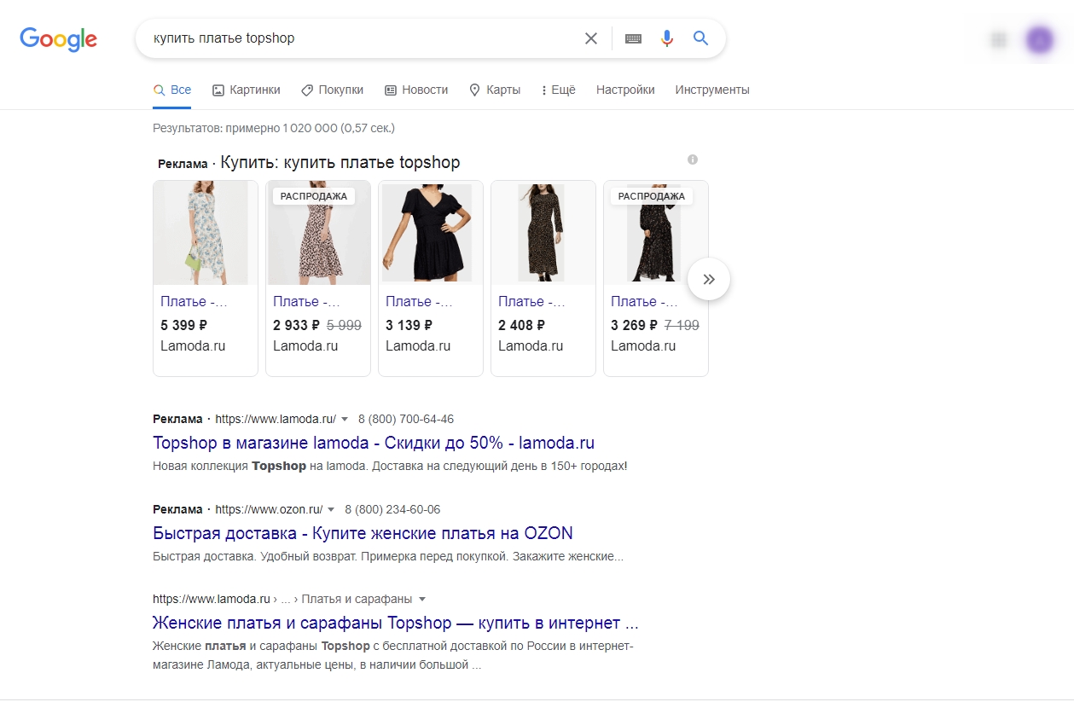The height and width of the screenshot is (702, 1074).
Task: Click the ad info icon
Action: point(693,160)
